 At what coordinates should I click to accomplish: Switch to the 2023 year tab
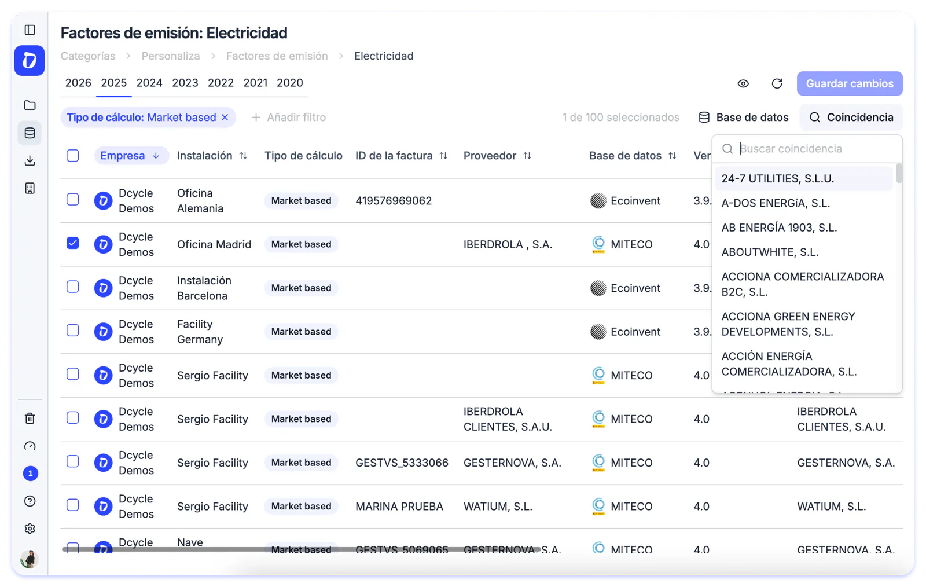185,83
